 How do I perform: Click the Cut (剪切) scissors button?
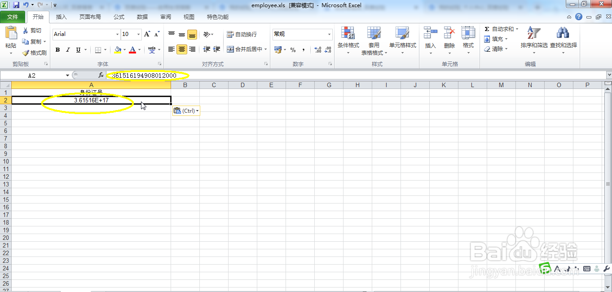tap(32, 31)
